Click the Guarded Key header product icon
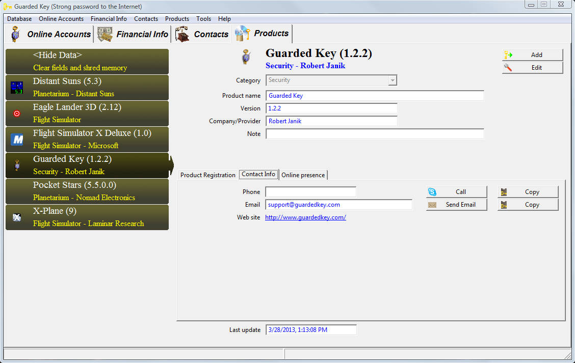 (x=246, y=57)
